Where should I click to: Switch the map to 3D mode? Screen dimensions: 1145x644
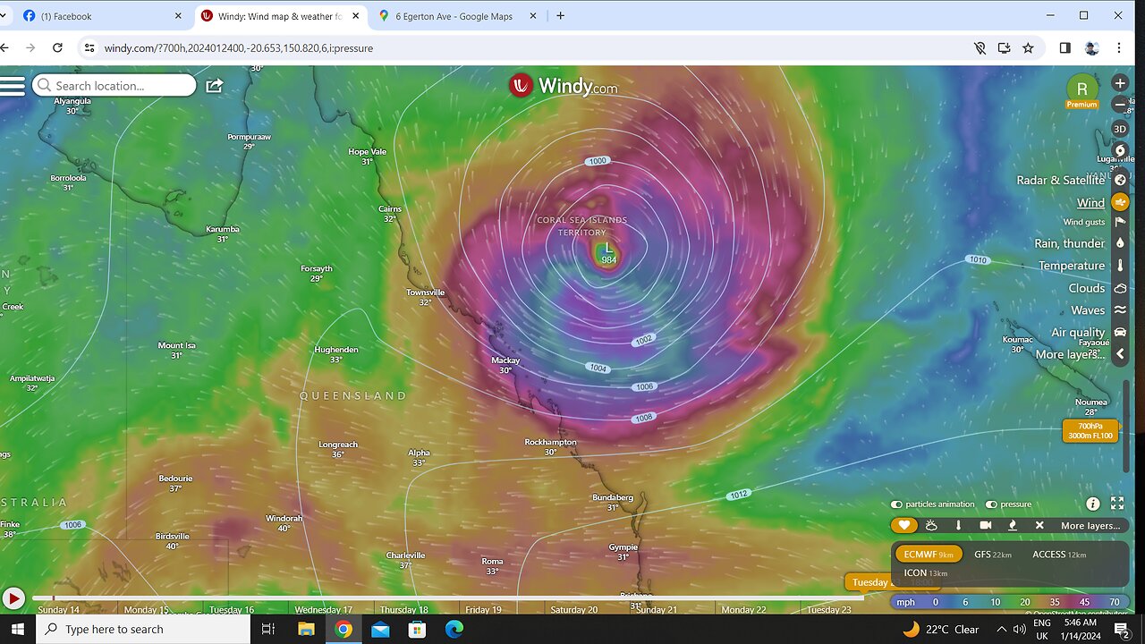point(1120,129)
